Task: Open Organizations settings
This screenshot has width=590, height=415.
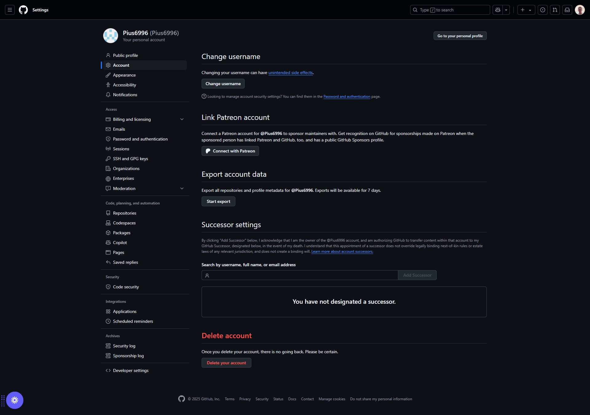Action: click(145, 168)
